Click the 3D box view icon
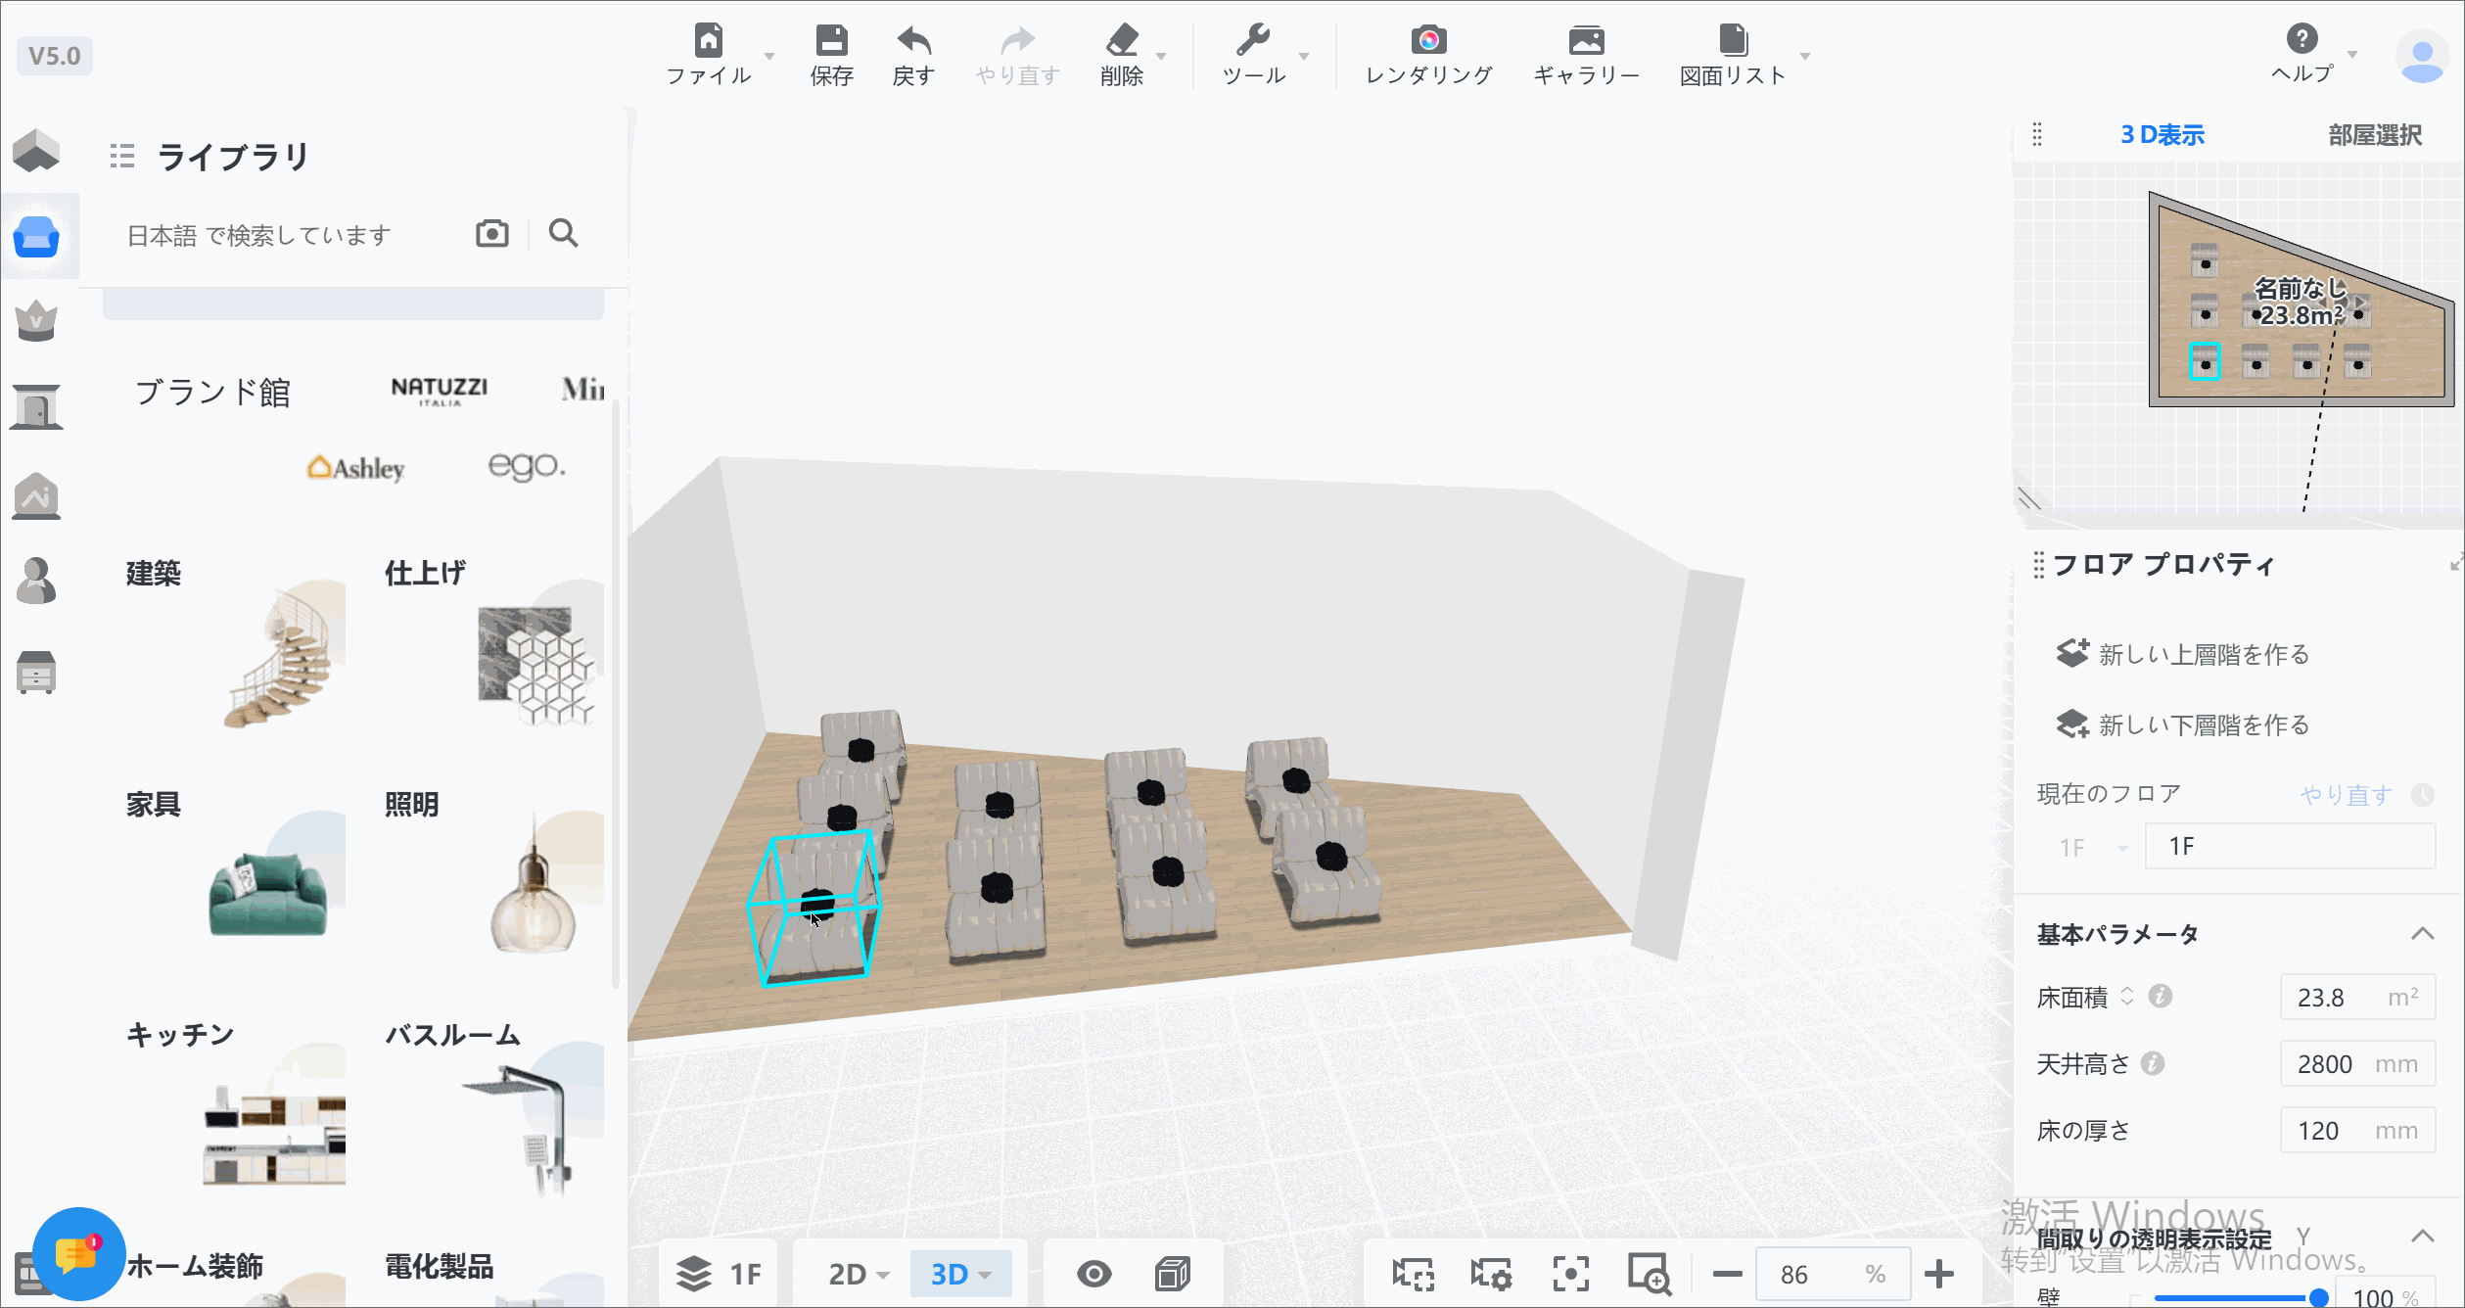The image size is (2465, 1308). coord(1173,1274)
